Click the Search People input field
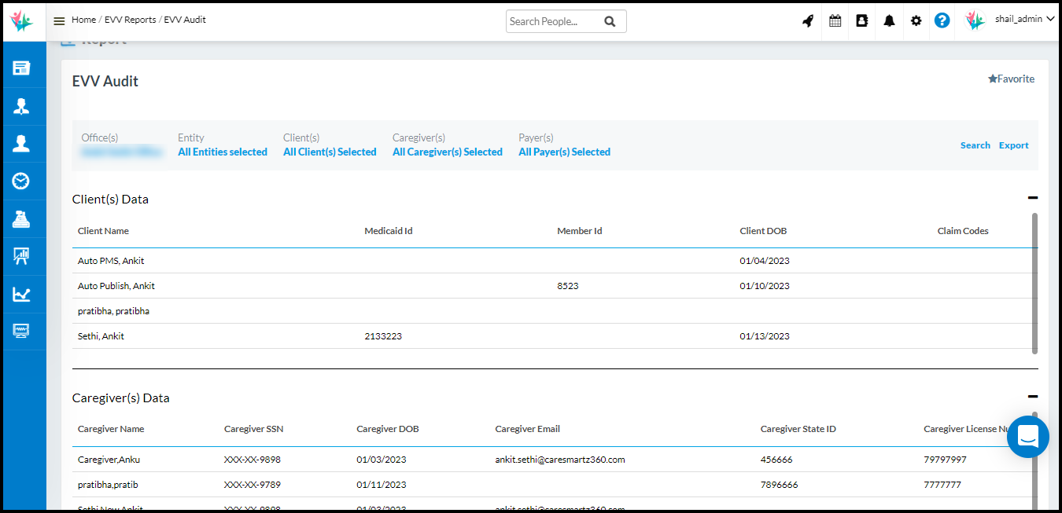 [553, 22]
